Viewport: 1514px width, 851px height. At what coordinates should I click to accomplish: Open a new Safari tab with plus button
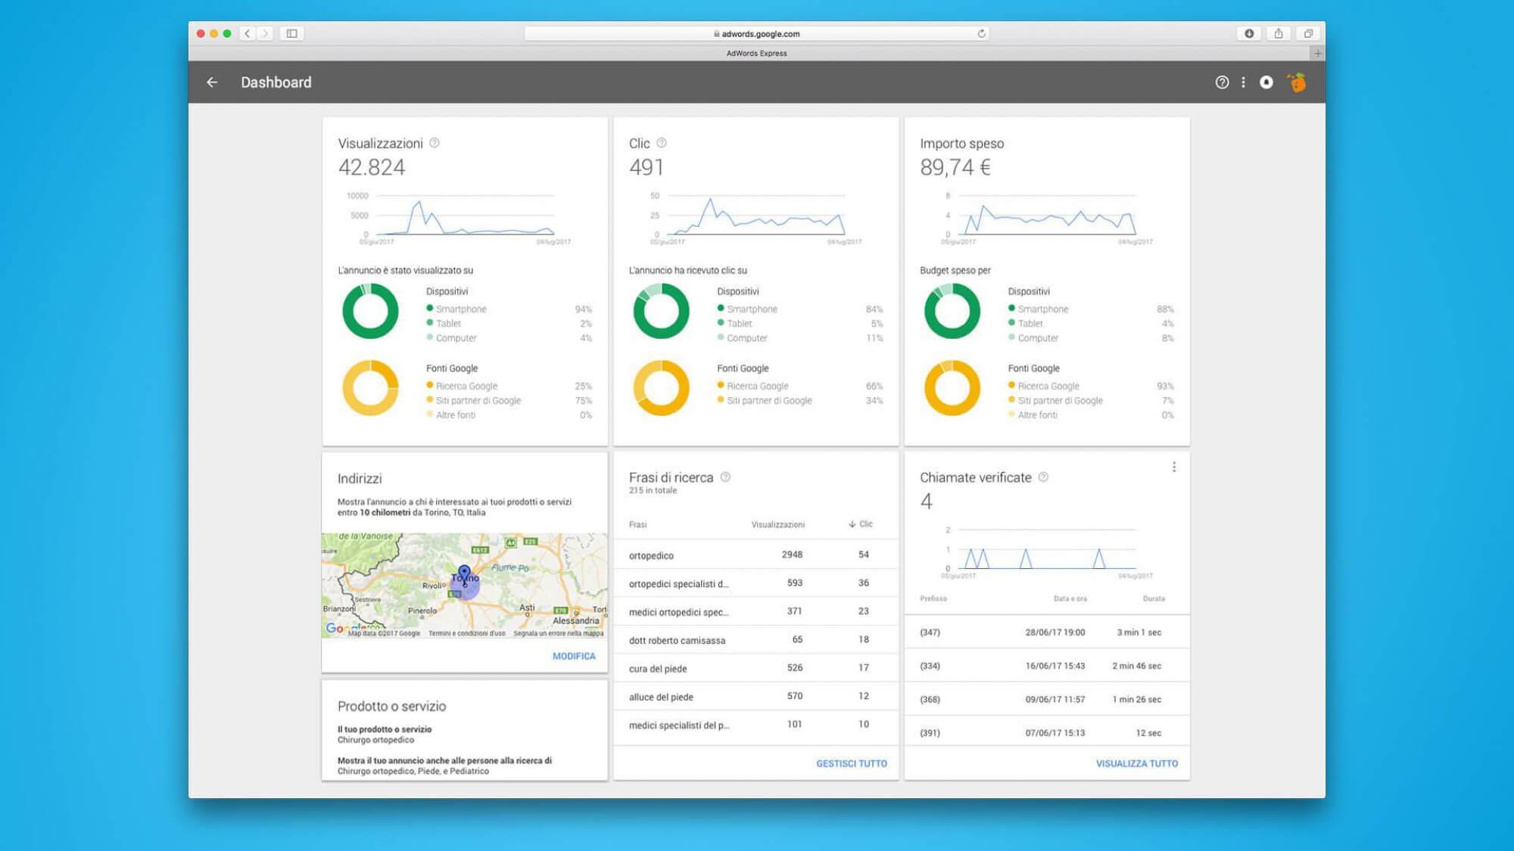pos(1317,54)
